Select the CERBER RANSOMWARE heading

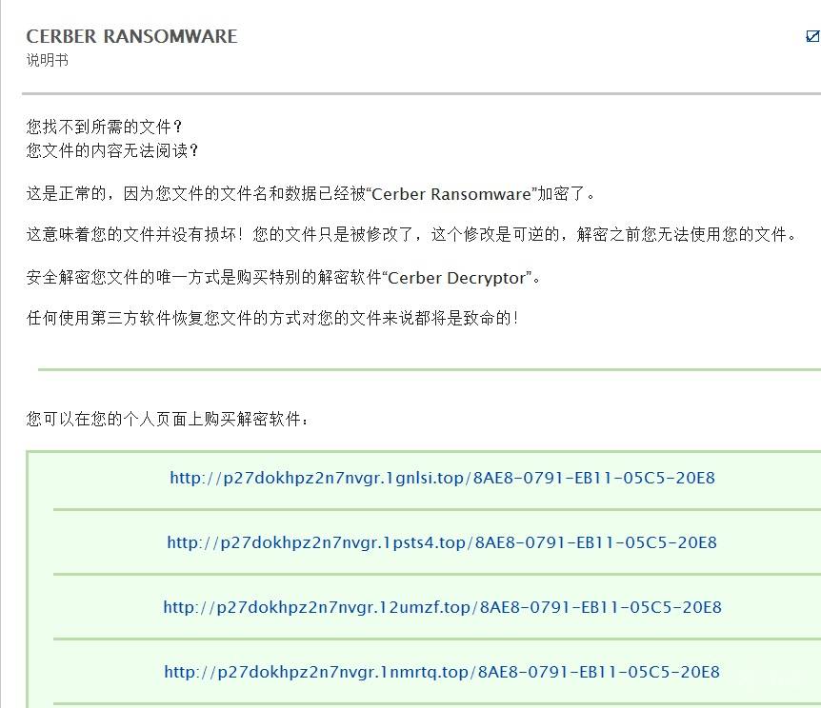click(x=132, y=36)
